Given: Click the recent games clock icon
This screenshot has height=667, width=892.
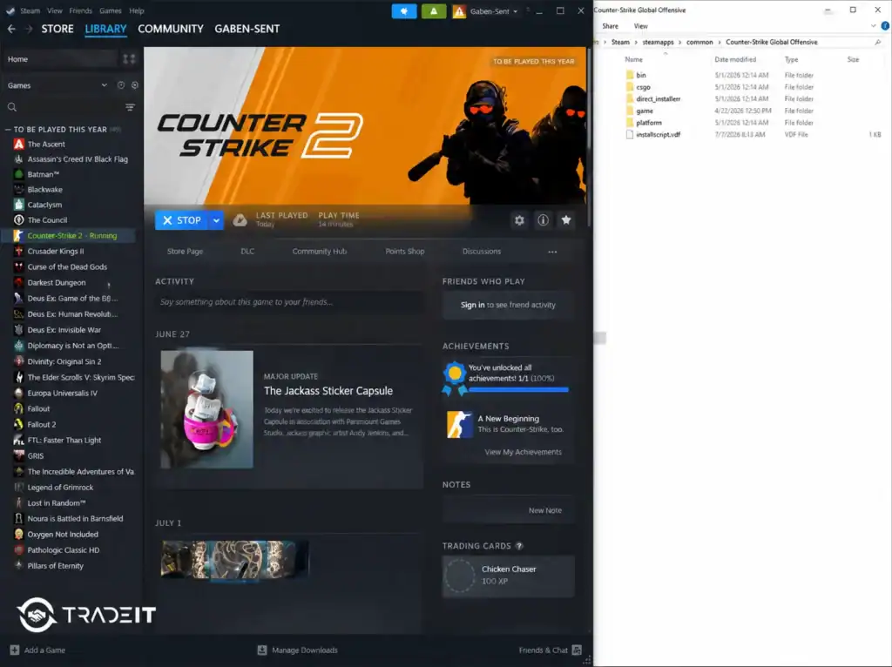Looking at the screenshot, I should (x=120, y=85).
